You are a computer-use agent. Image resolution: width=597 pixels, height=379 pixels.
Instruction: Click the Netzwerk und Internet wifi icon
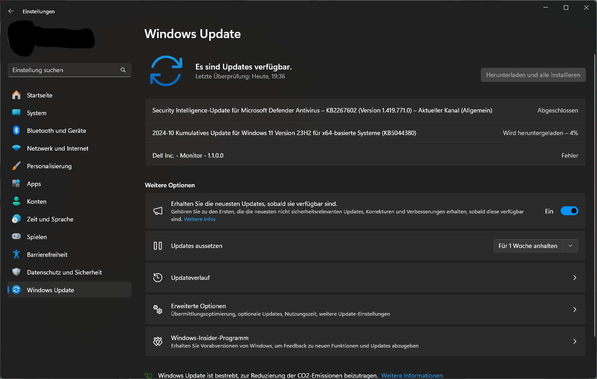pyautogui.click(x=16, y=148)
